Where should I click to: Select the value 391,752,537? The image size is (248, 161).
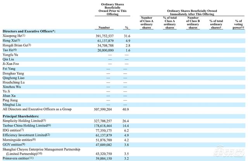pyautogui.click(x=105, y=36)
